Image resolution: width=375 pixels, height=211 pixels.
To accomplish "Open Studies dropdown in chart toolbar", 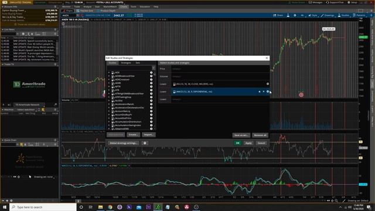I will (344, 15).
